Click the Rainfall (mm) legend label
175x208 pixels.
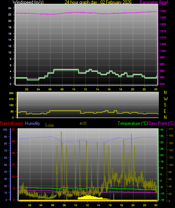point(12,123)
